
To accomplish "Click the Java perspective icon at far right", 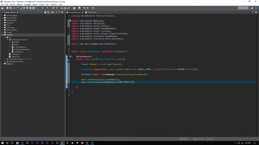I will (256, 8).
